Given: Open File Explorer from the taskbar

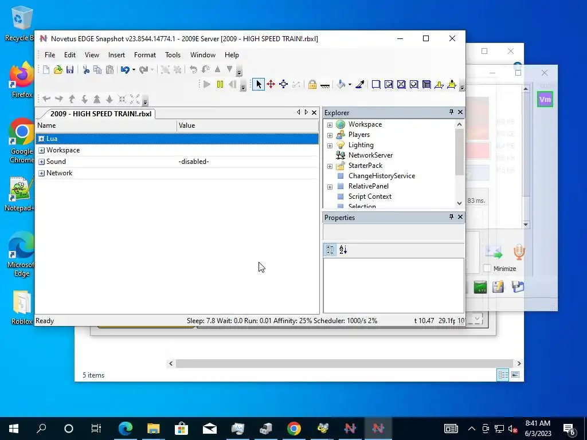Looking at the screenshot, I should click(153, 429).
